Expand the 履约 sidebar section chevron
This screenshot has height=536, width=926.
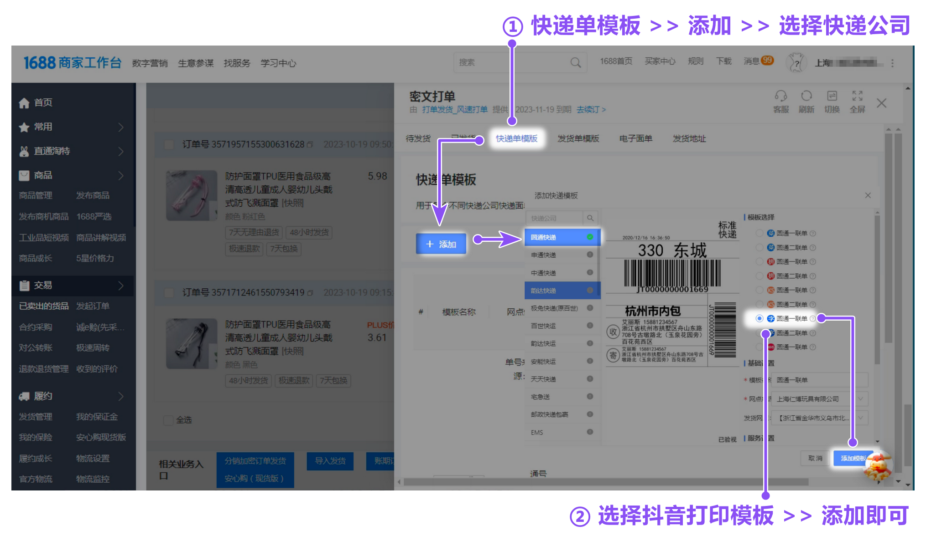121,396
